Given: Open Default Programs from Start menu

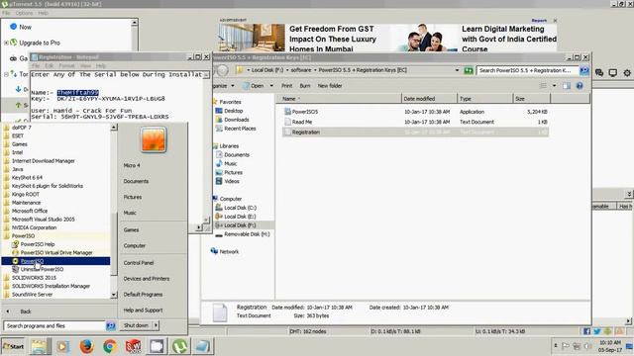Looking at the screenshot, I should pyautogui.click(x=143, y=295).
